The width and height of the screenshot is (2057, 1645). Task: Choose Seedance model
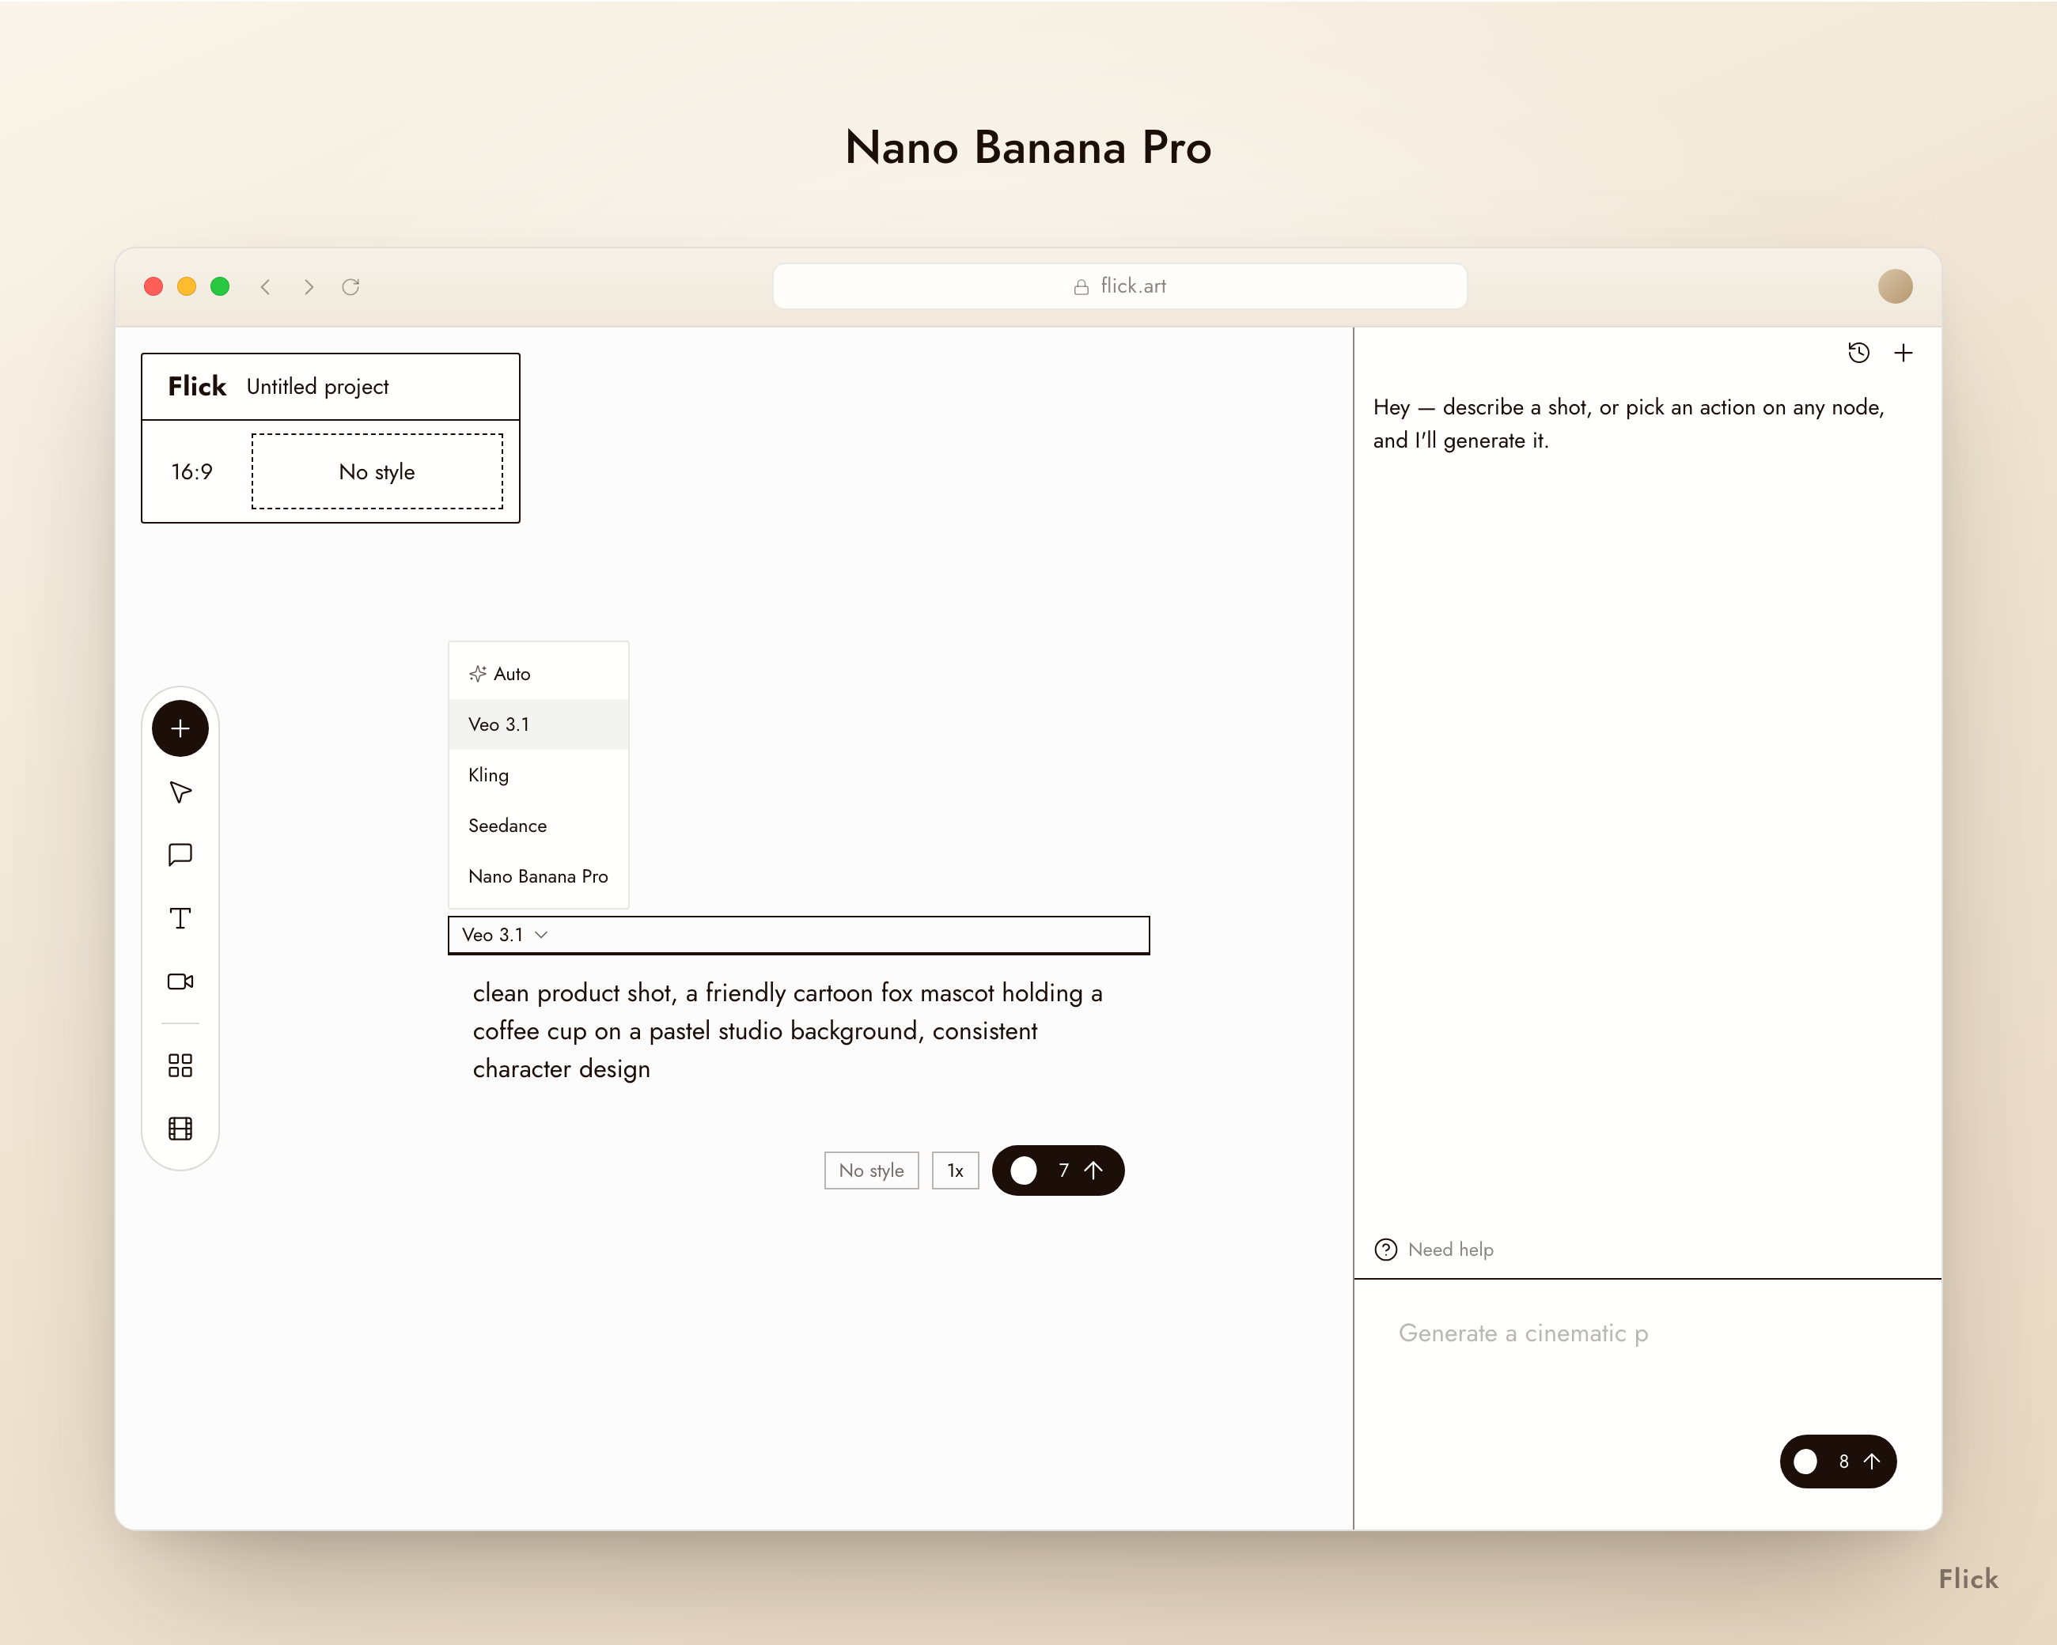tap(538, 826)
